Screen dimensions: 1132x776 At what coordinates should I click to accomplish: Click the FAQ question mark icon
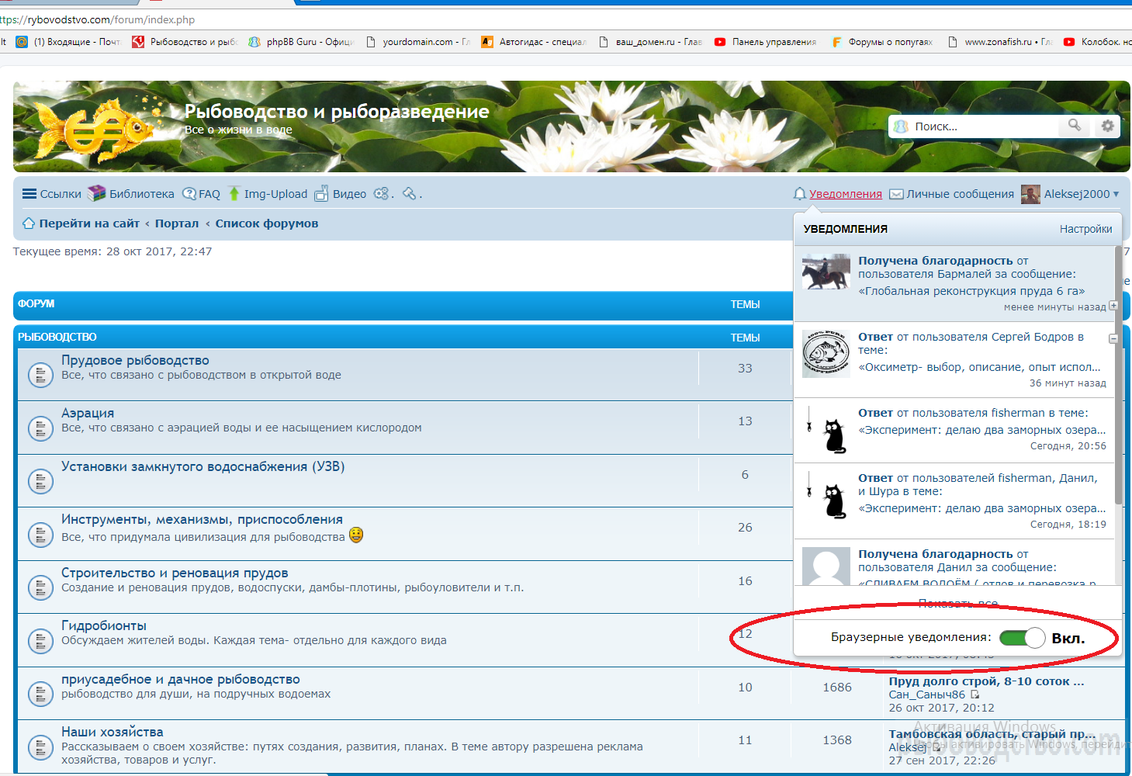(189, 194)
